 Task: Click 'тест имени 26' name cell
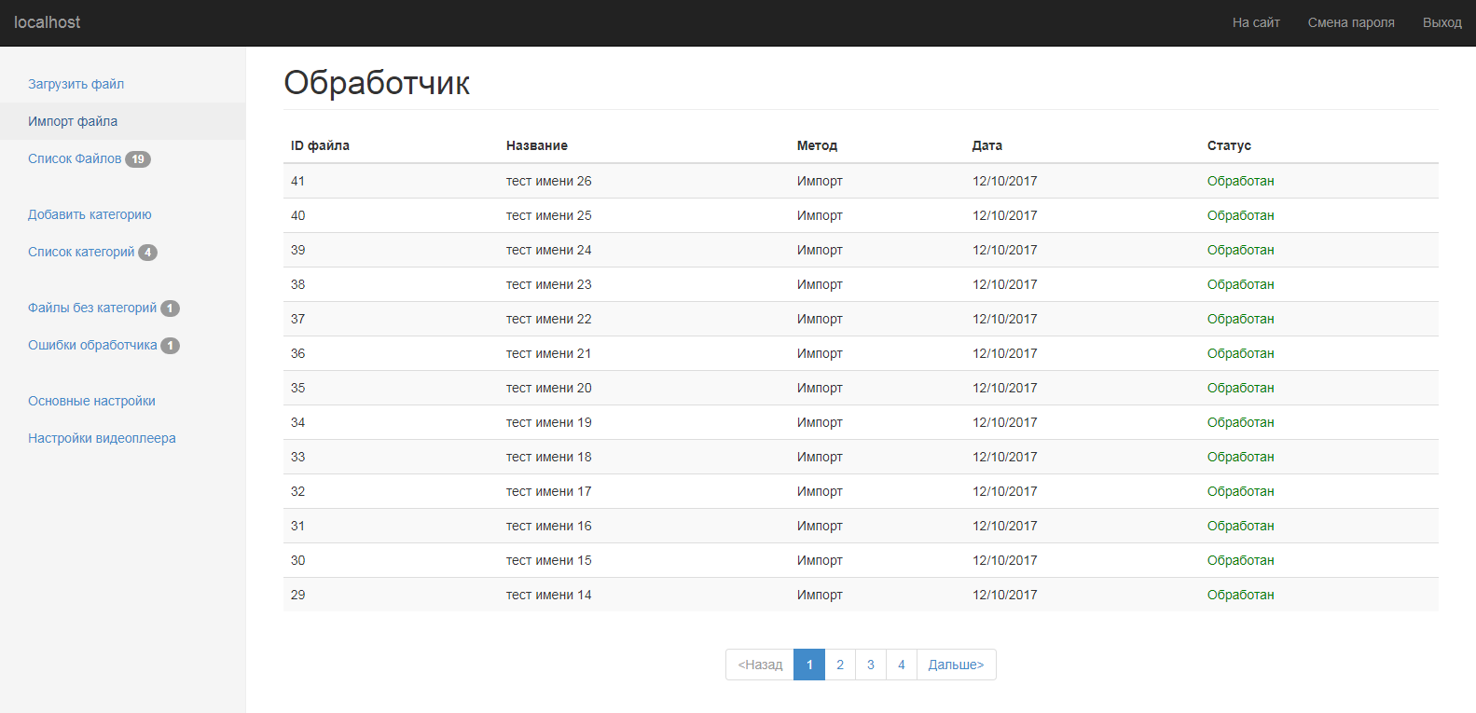(549, 181)
